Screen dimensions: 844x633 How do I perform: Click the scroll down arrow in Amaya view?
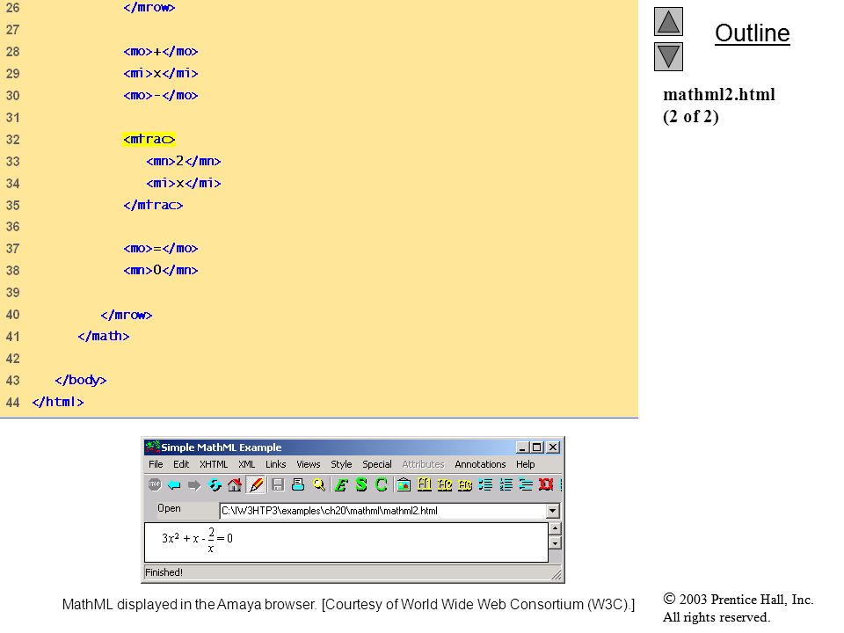[555, 542]
